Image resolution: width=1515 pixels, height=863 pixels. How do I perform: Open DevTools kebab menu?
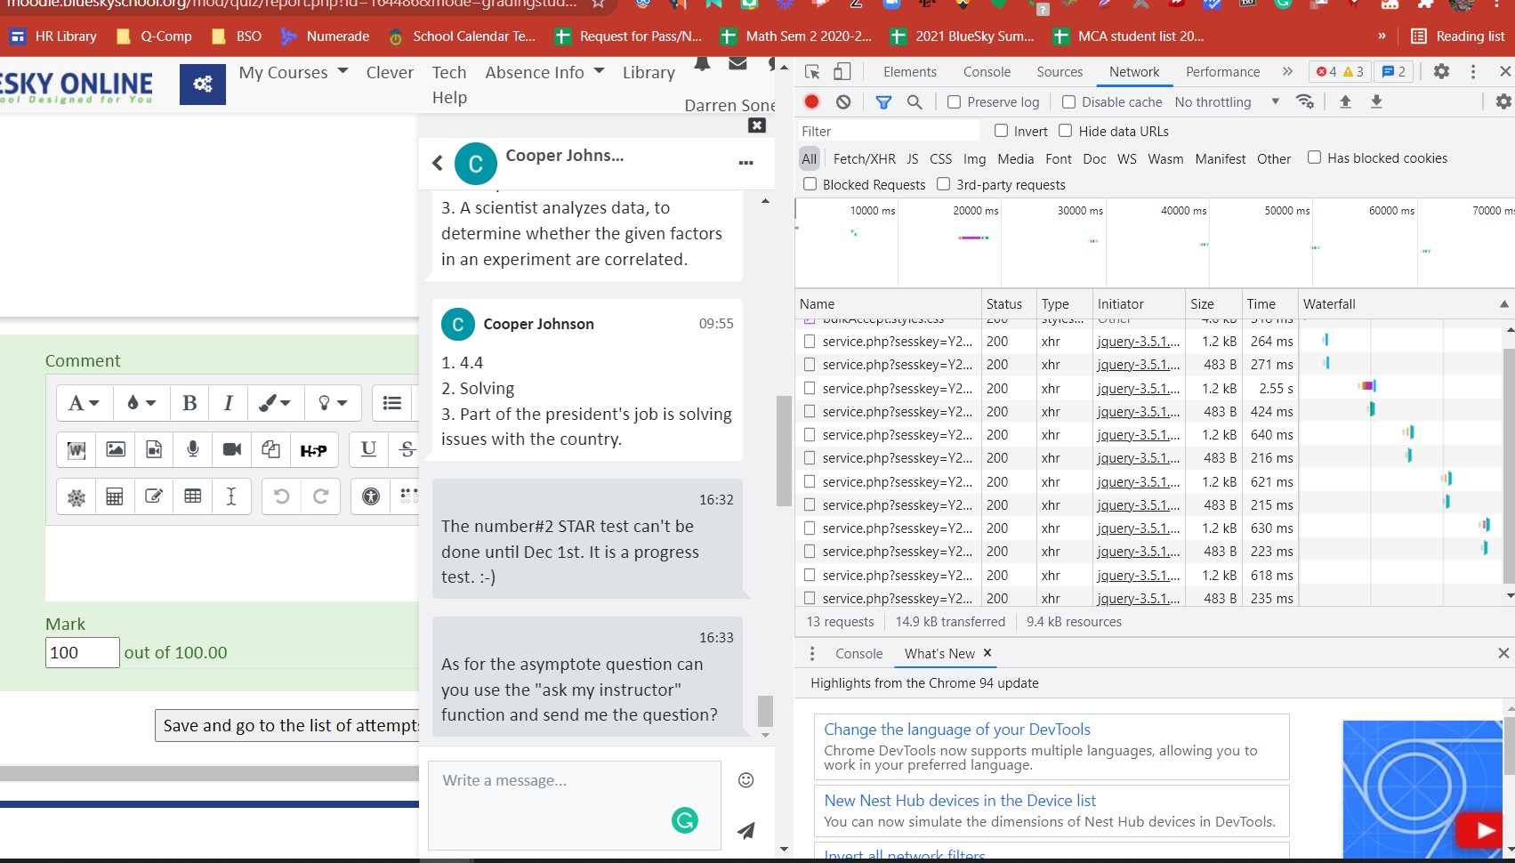[x=1473, y=71]
